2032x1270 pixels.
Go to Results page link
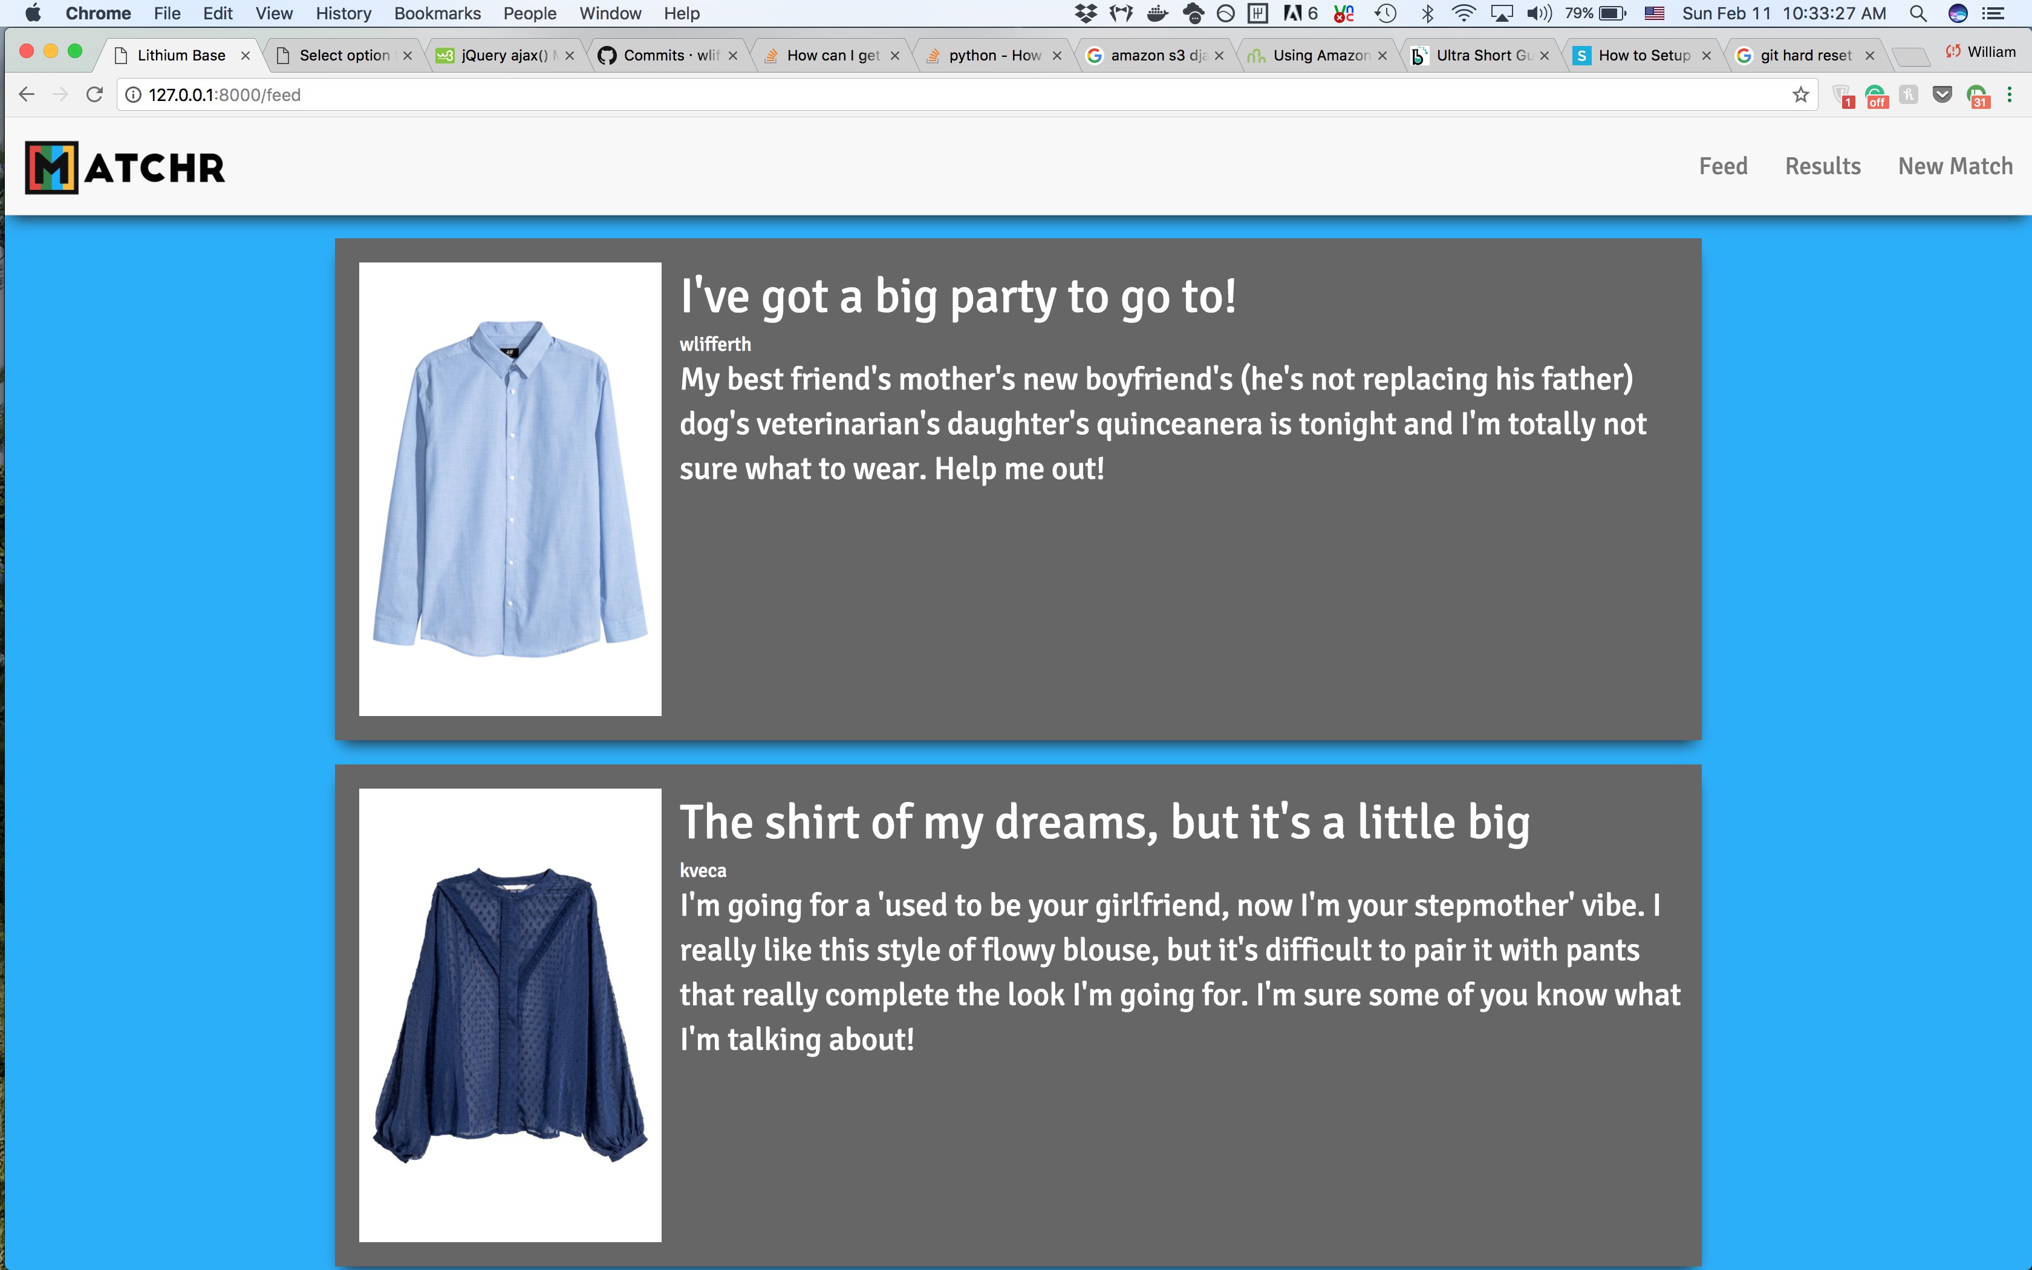[1822, 166]
